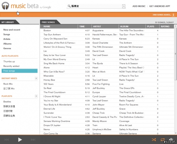Toggle shuffle mode
177x144 pixels.
pyautogui.click(x=154, y=140)
